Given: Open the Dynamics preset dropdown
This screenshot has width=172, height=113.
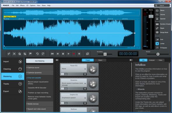Looking at the screenshot, I should coord(85,83).
